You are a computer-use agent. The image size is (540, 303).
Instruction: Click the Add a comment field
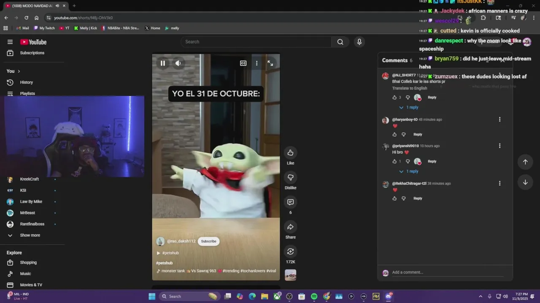(x=447, y=272)
